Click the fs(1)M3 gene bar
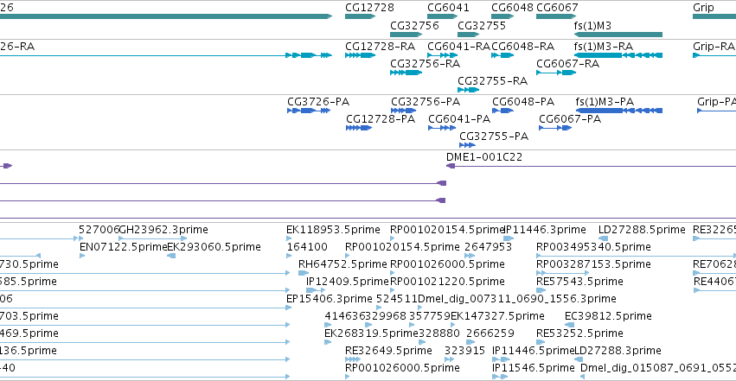736x381 pixels. coord(618,35)
